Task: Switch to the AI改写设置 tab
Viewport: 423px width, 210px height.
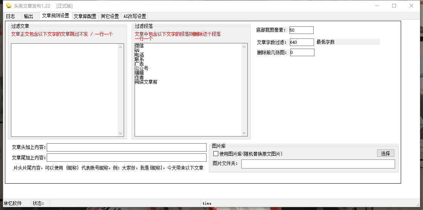Action: [x=135, y=16]
